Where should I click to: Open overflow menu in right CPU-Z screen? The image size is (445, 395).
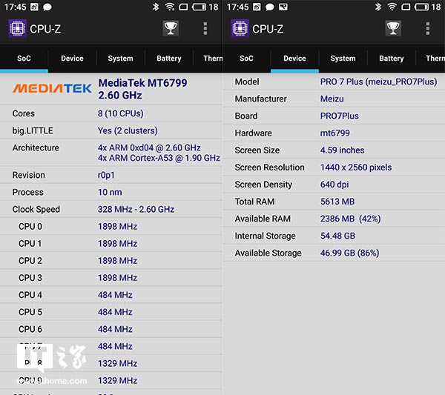(428, 29)
